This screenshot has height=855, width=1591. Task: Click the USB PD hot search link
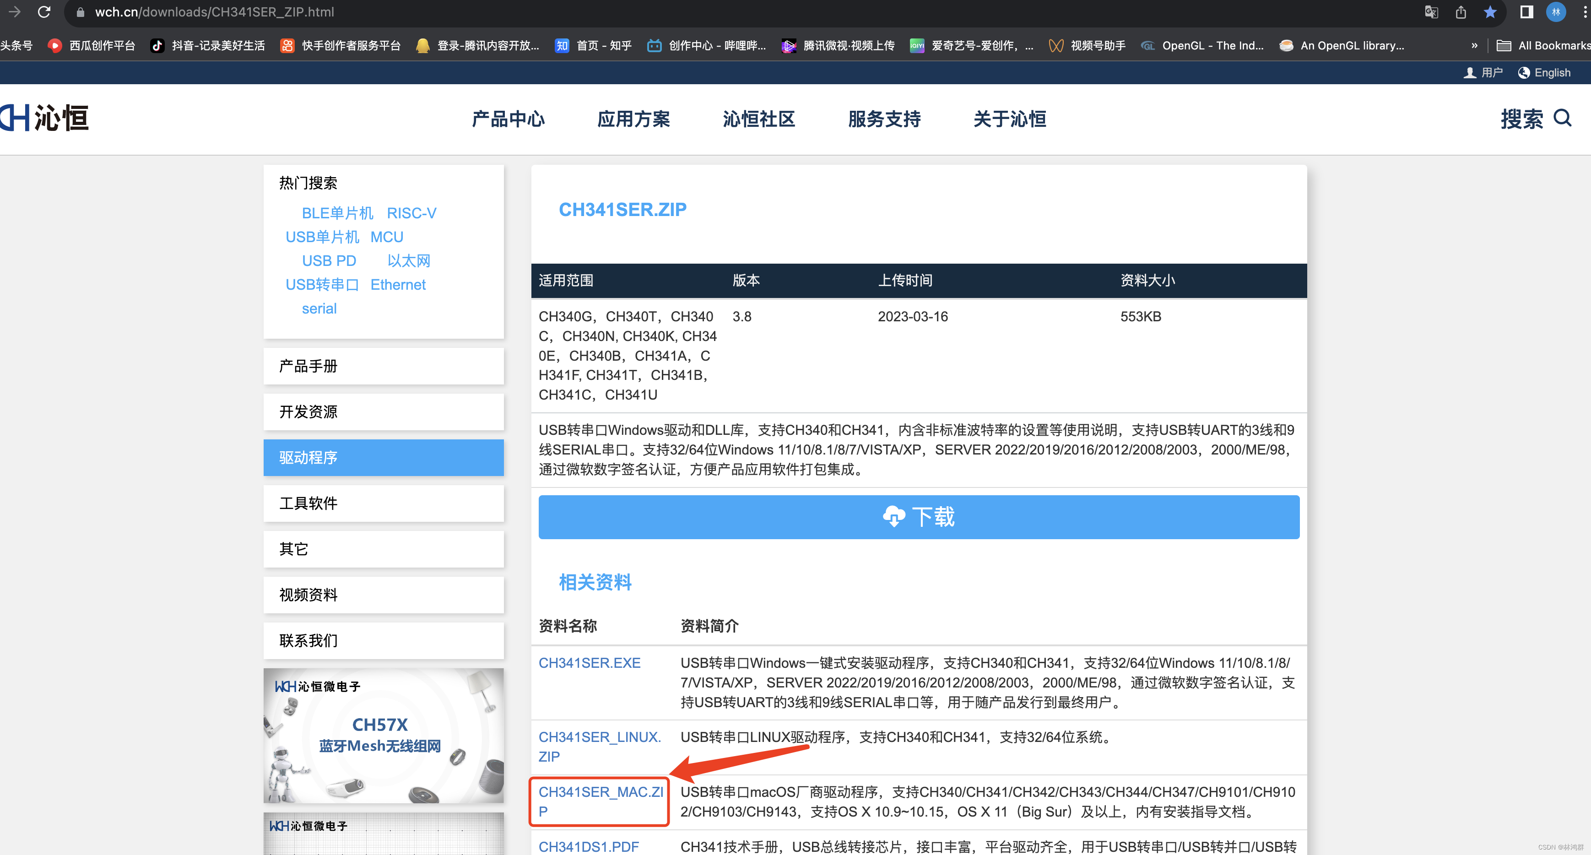[x=329, y=261]
